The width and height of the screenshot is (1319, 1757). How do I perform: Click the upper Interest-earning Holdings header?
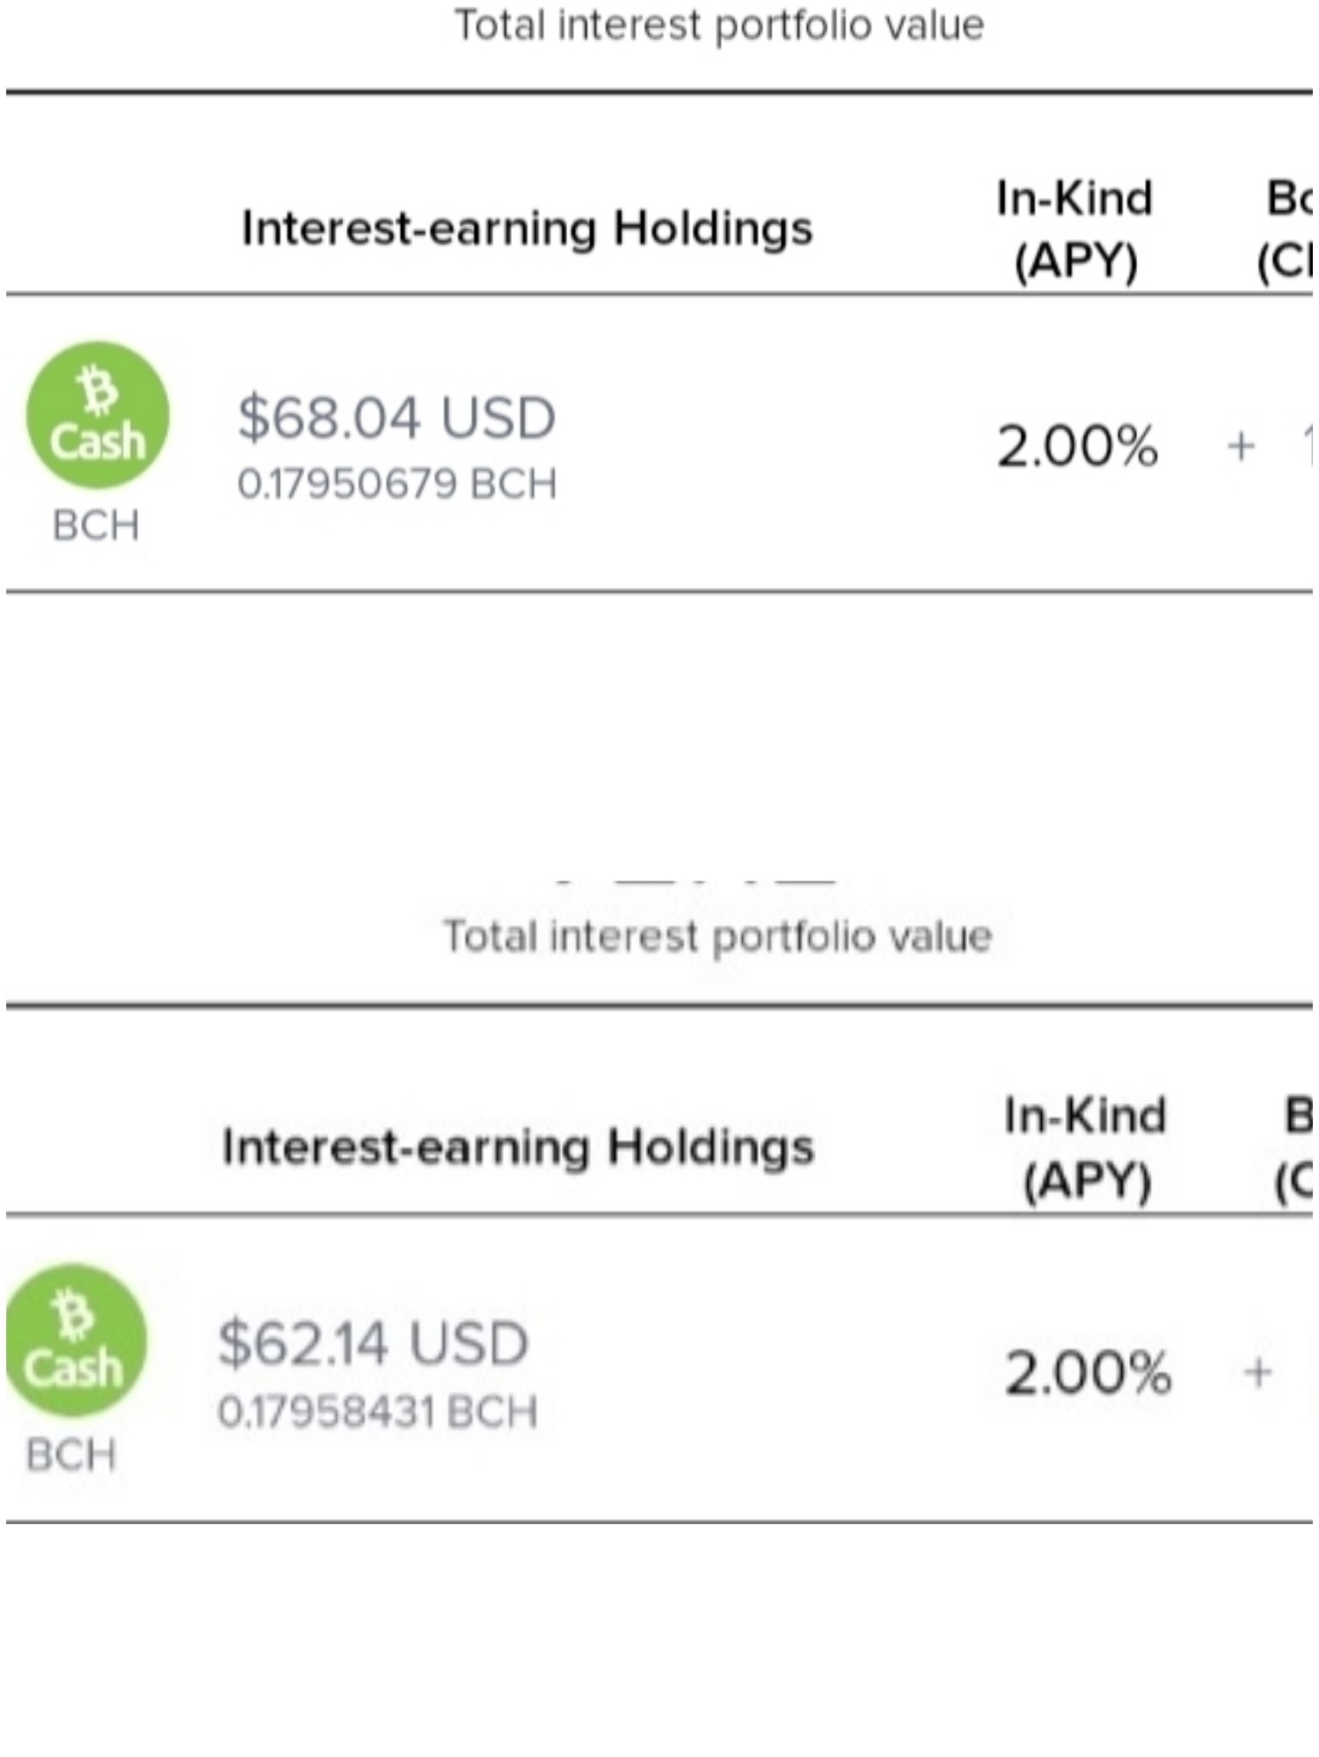pos(527,229)
